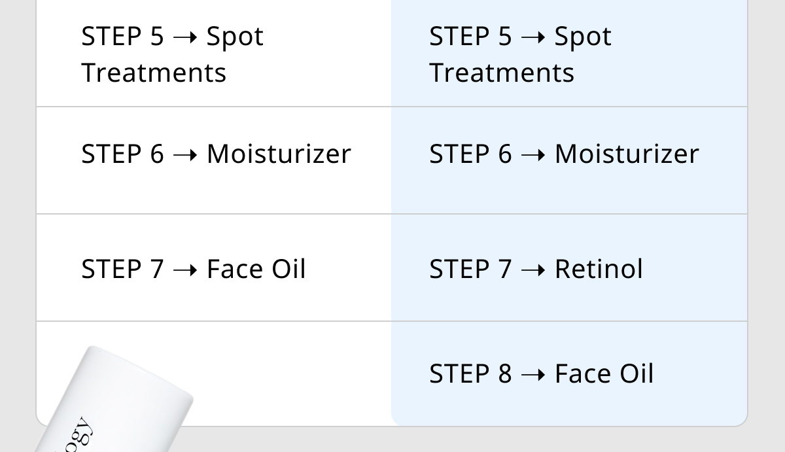
Task: Click the word Treatments in the blue column
Action: coord(502,73)
